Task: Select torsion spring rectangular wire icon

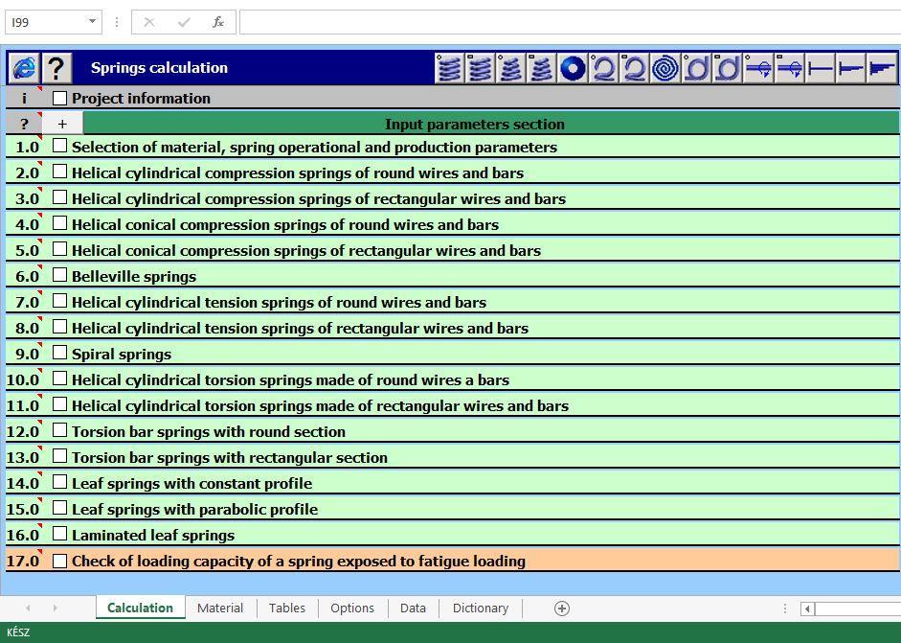Action: click(728, 68)
